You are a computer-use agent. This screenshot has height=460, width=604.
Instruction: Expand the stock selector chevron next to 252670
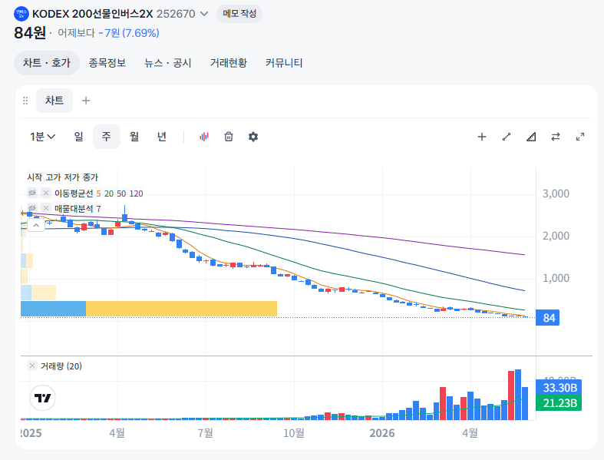click(204, 14)
